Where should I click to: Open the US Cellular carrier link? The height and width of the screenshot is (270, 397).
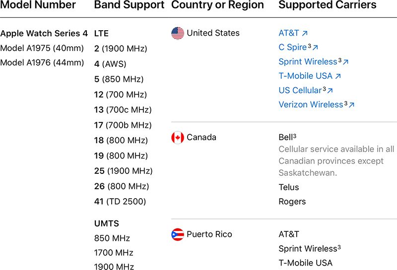tap(300, 91)
